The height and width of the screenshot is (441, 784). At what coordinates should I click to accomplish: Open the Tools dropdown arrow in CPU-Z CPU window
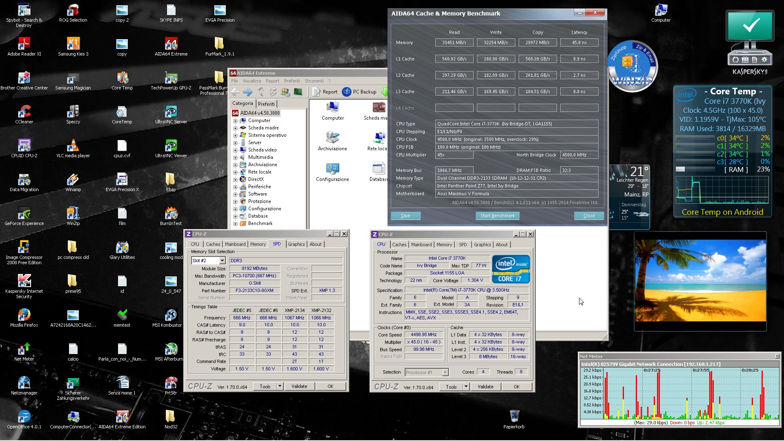(466, 387)
